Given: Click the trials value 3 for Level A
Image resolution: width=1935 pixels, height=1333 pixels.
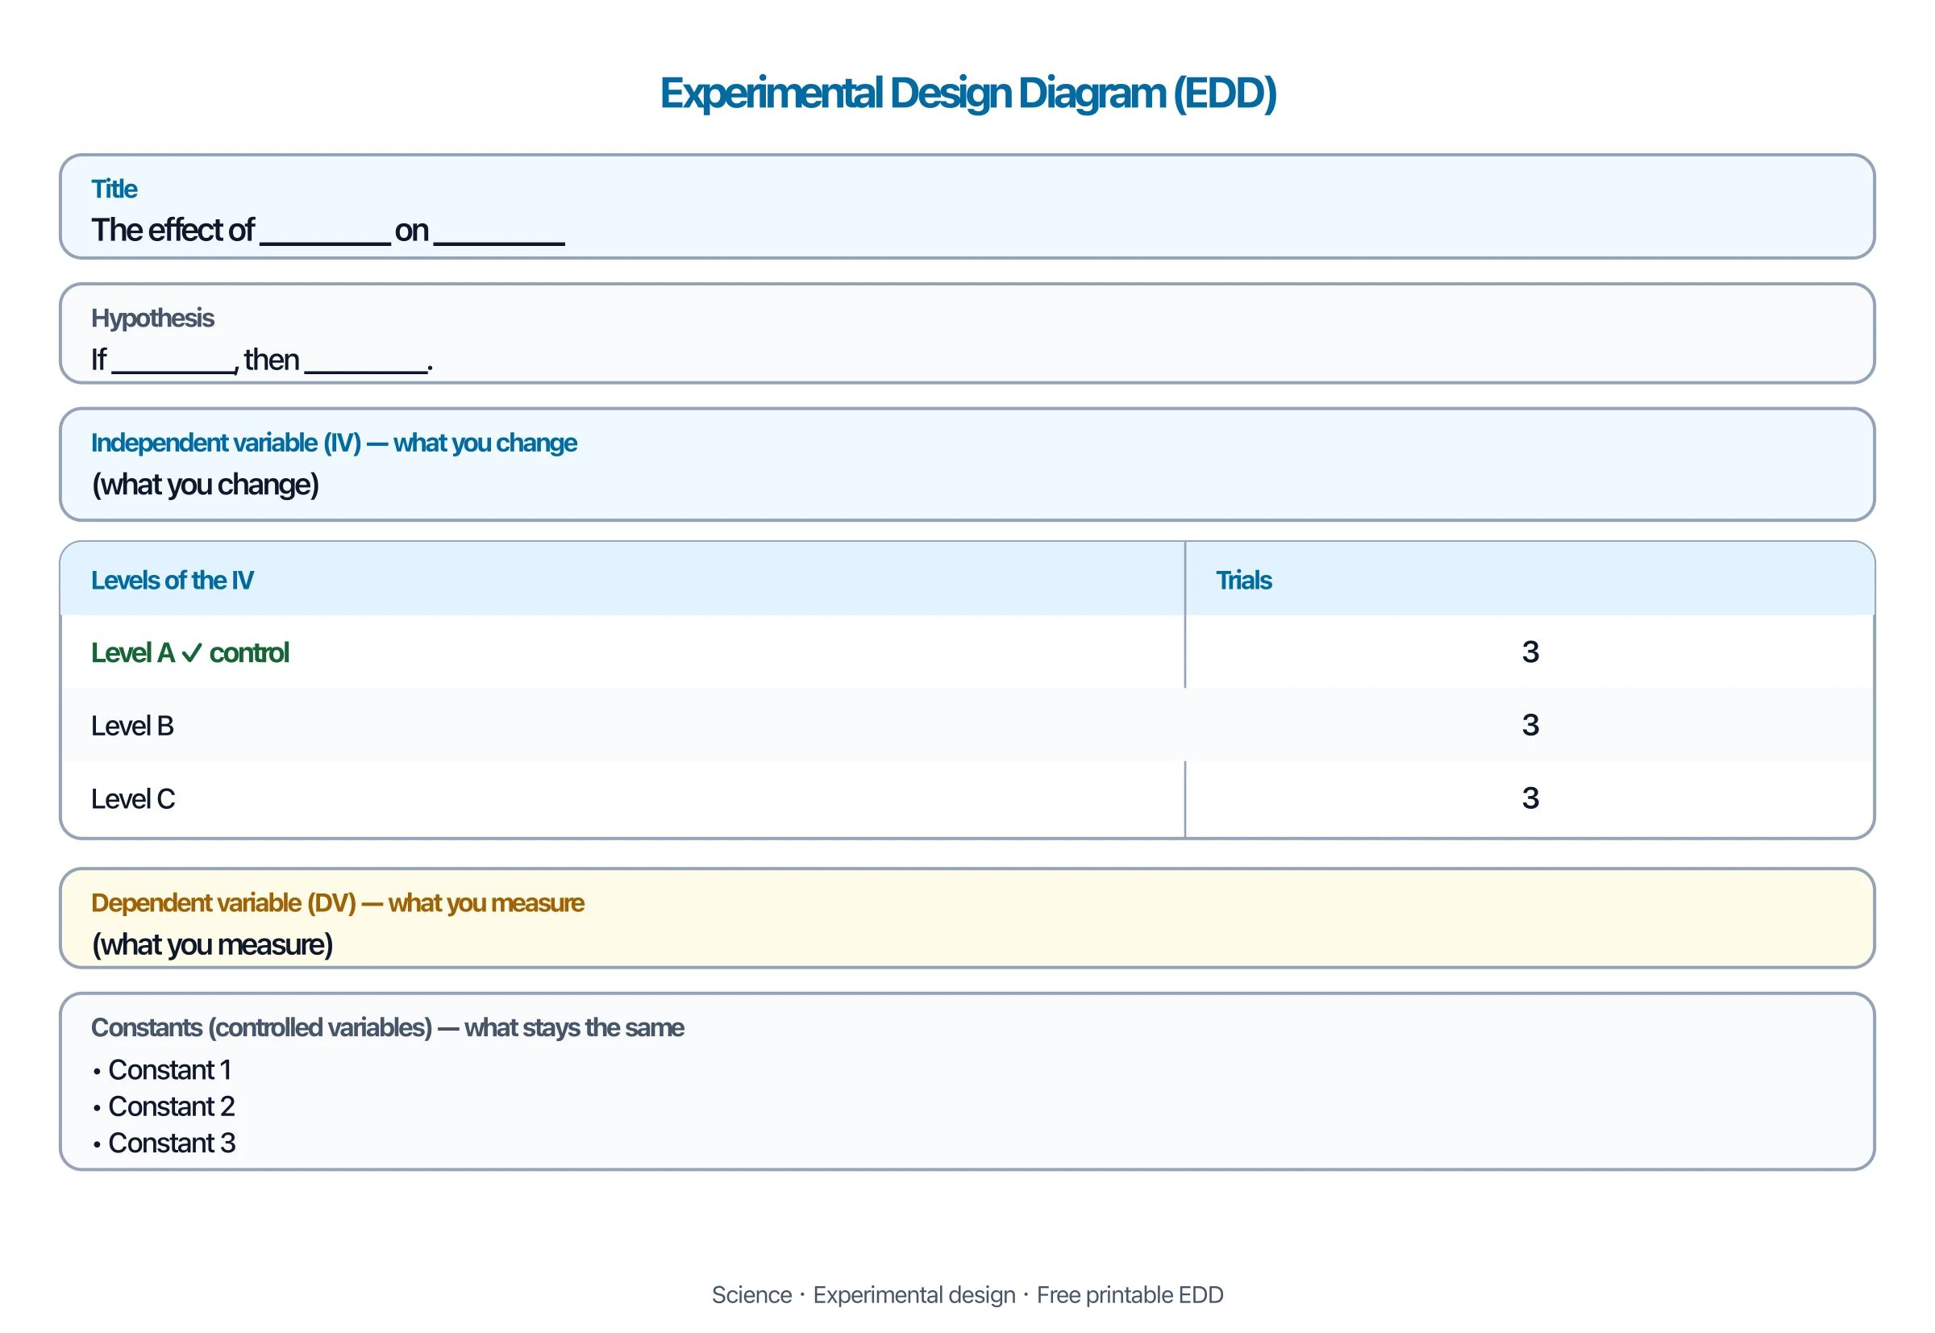Looking at the screenshot, I should point(1530,652).
